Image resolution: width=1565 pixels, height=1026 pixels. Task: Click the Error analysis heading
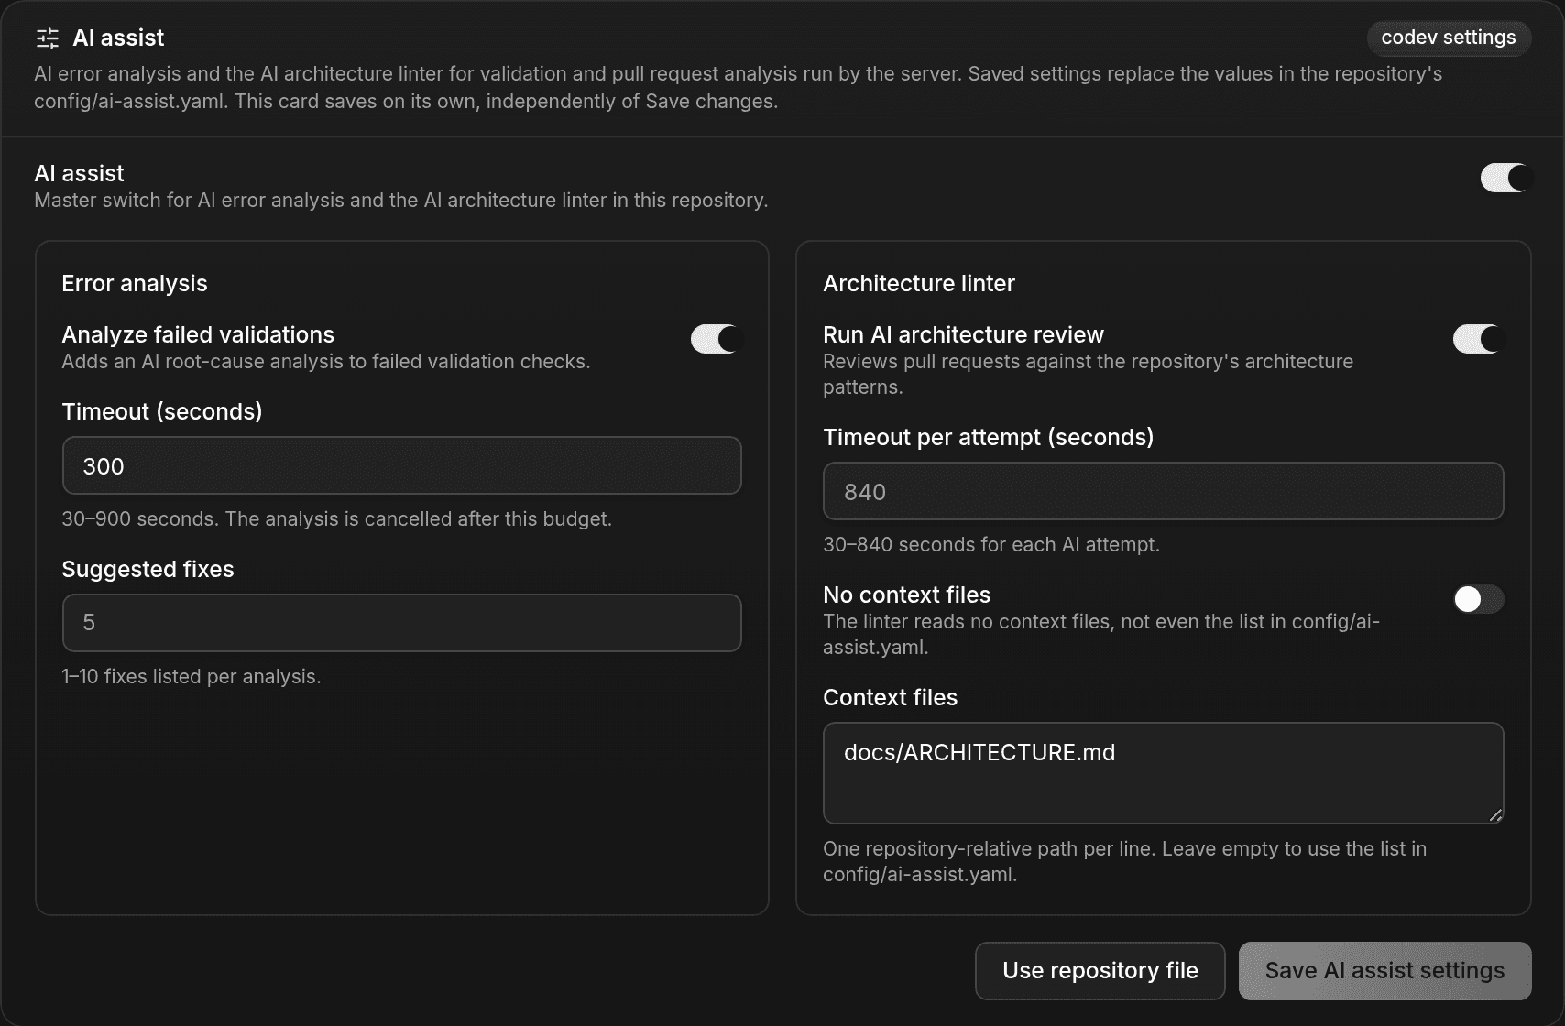coord(135,284)
